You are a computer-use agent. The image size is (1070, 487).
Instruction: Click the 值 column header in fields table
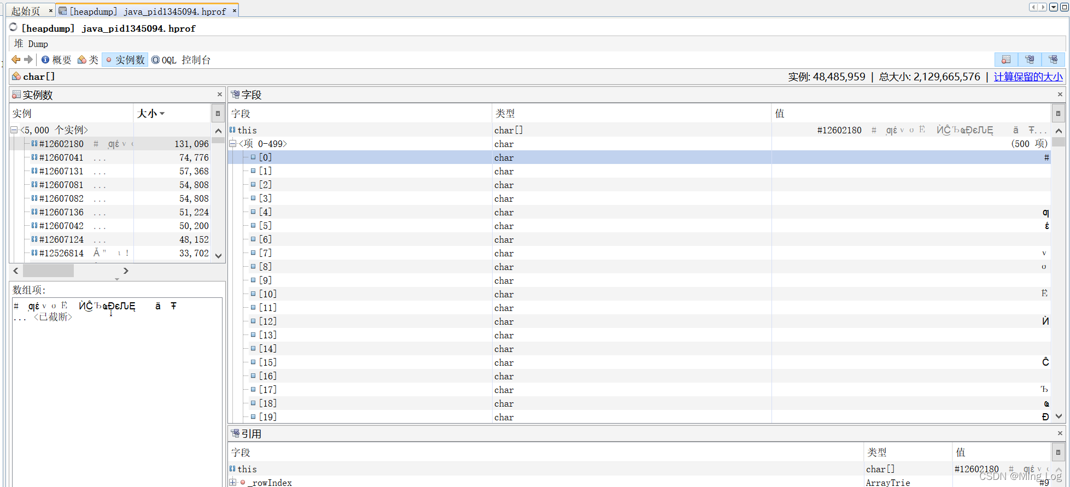coord(911,113)
